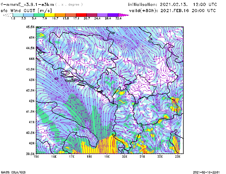Viewport: 226px width, 174px height.
Task: Click the 23E longitude label
Action: pos(178,157)
